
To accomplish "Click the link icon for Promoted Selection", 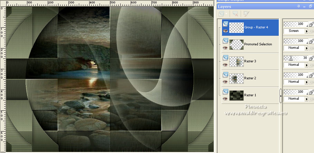I will [x=311, y=41].
